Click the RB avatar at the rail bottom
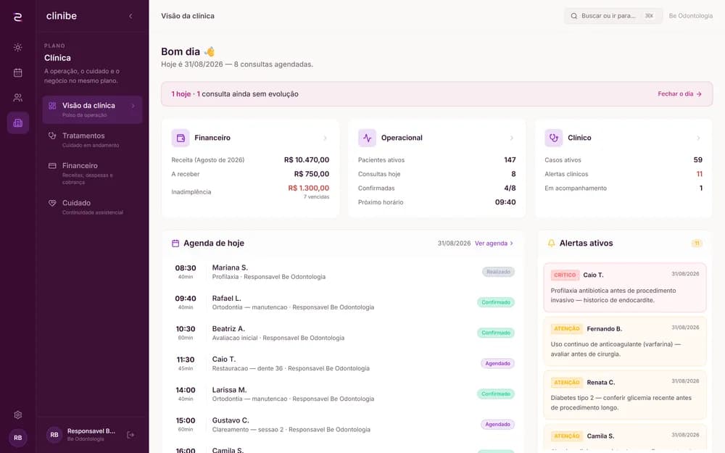This screenshot has width=725, height=453. click(x=17, y=438)
